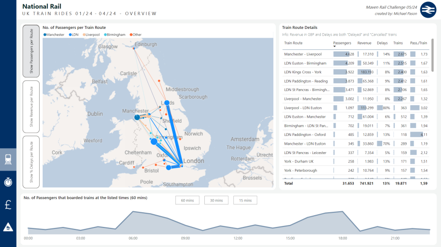Toggle sort arrow under Passengers column
The height and width of the screenshot is (247, 441).
(x=335, y=46)
